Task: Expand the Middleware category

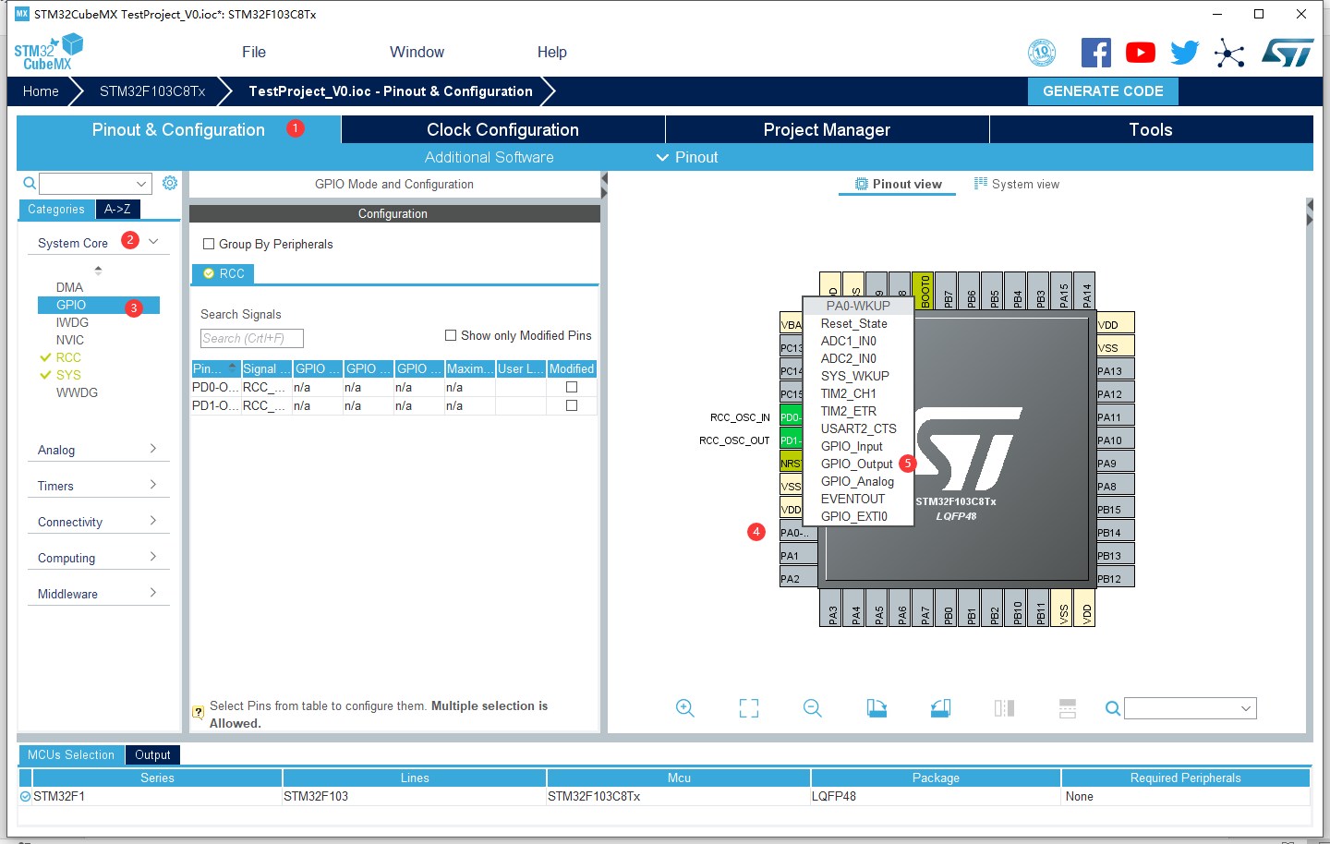Action: [153, 593]
